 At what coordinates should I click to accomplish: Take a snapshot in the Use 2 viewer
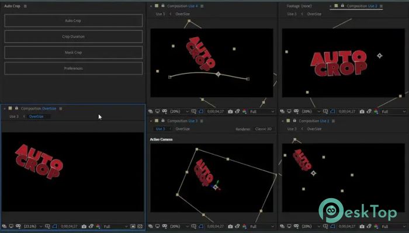(362, 111)
